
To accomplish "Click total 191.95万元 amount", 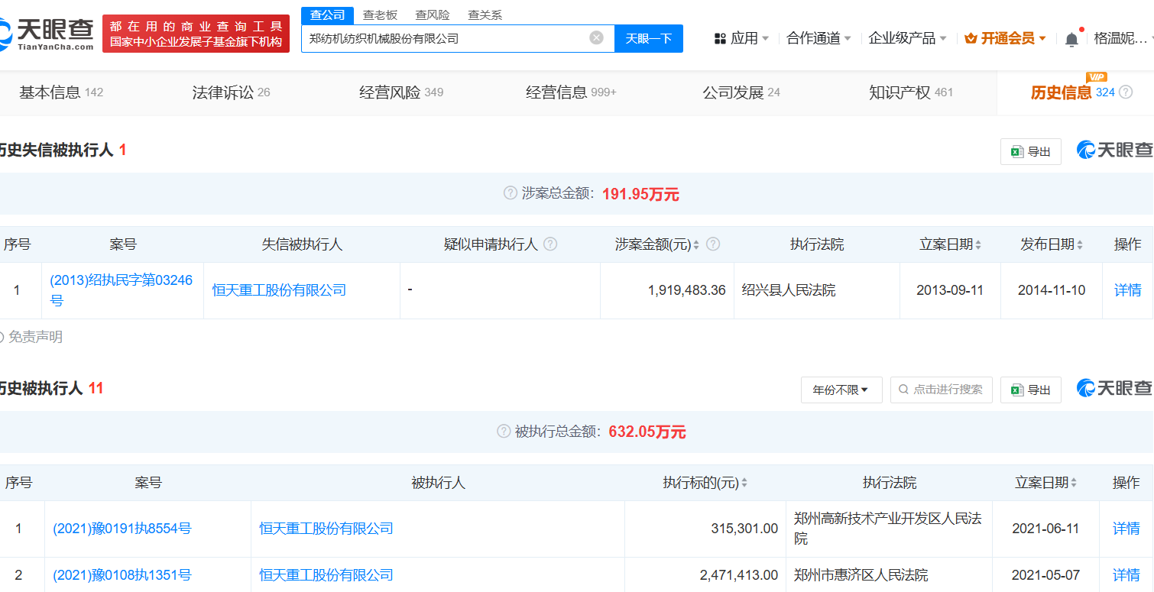I will click(x=640, y=194).
